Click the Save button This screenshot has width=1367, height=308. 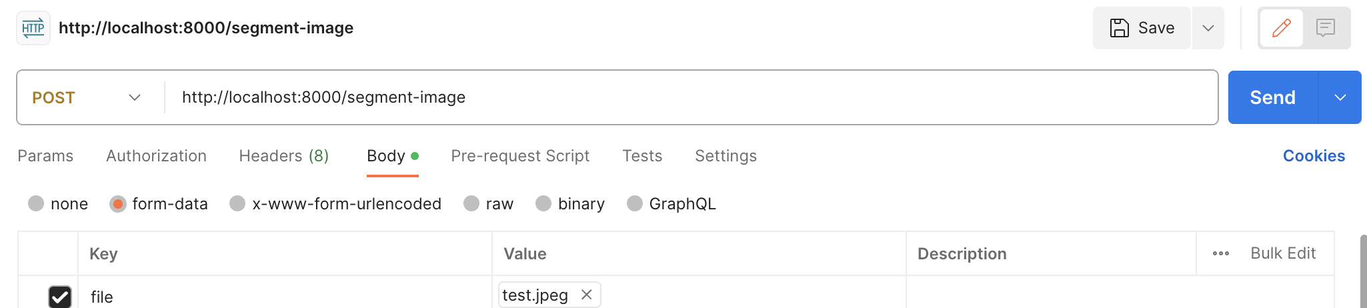click(1142, 28)
